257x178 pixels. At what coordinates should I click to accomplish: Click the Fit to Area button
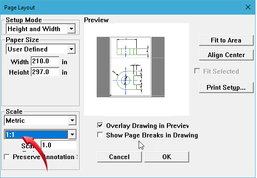coord(226,40)
